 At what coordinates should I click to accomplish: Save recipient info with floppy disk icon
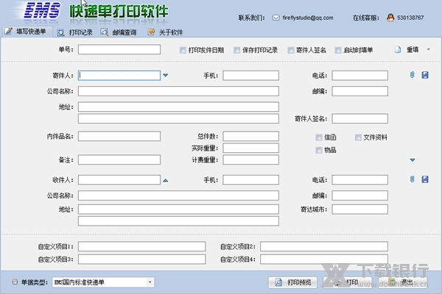click(x=425, y=179)
